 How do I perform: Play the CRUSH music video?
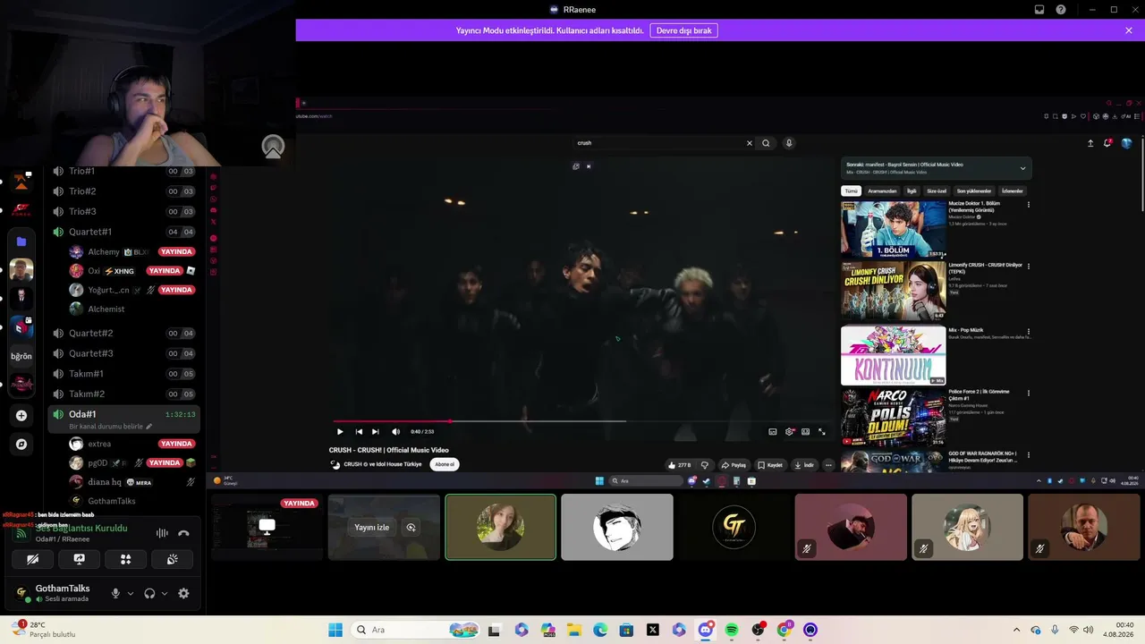coord(340,431)
